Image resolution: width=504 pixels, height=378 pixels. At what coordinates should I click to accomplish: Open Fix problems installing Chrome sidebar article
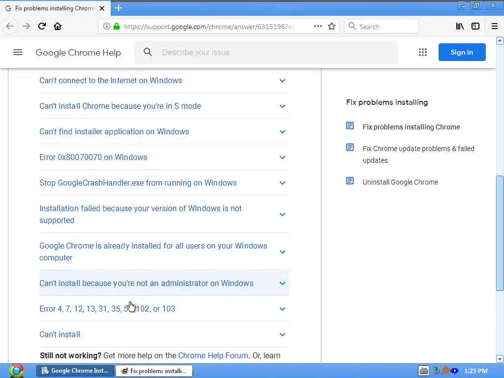[411, 127]
